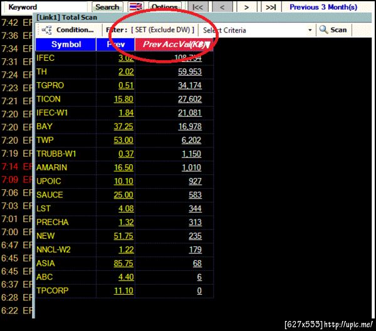Screen dimensions: 376x331
Task: Select the NNCL-W2 symbol
Action: point(53,250)
